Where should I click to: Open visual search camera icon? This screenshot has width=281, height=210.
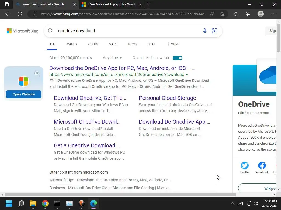point(215,31)
